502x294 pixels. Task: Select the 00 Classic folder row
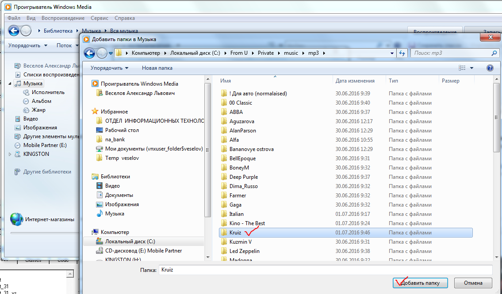click(345, 103)
